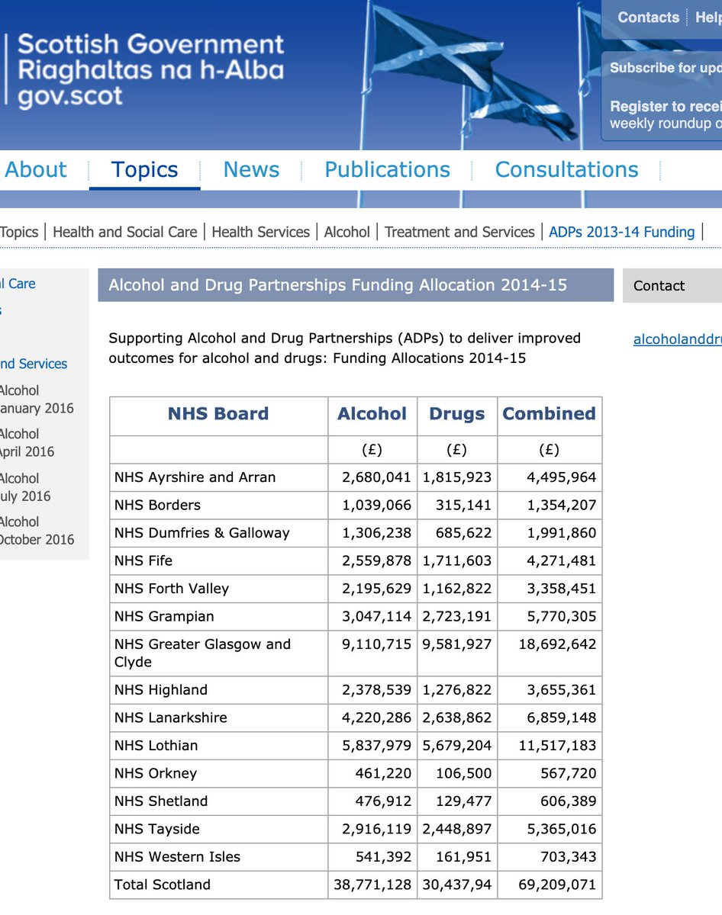Select the Combined column header
722x915 pixels.
point(550,414)
